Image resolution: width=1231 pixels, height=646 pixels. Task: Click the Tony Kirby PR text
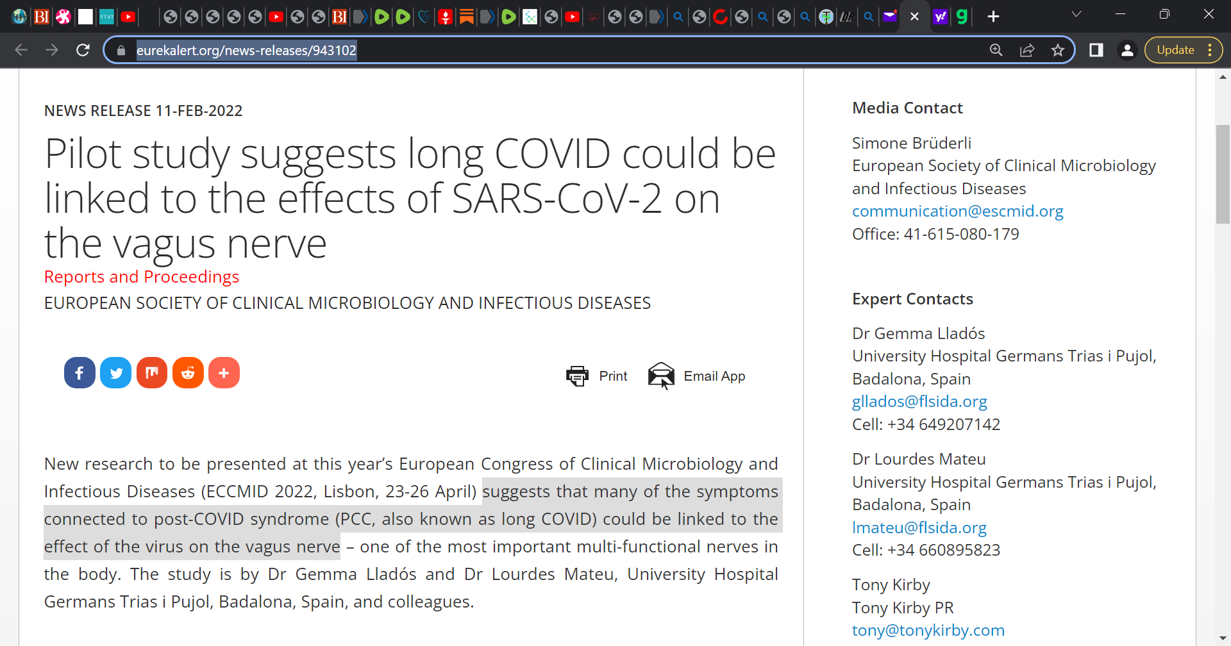pyautogui.click(x=903, y=608)
